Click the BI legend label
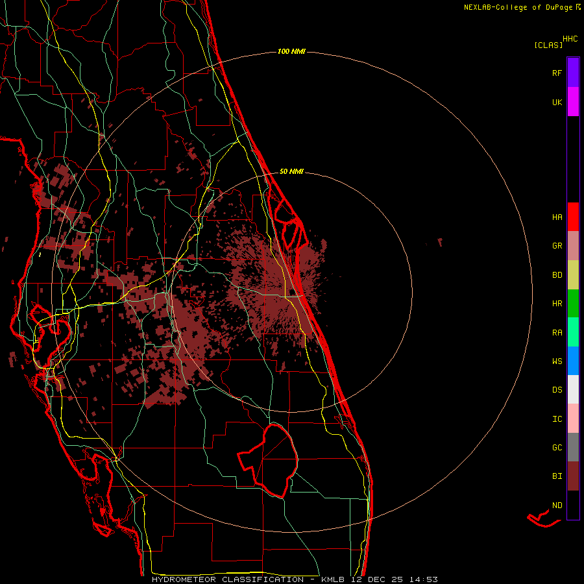The width and height of the screenshot is (584, 584). point(557,476)
